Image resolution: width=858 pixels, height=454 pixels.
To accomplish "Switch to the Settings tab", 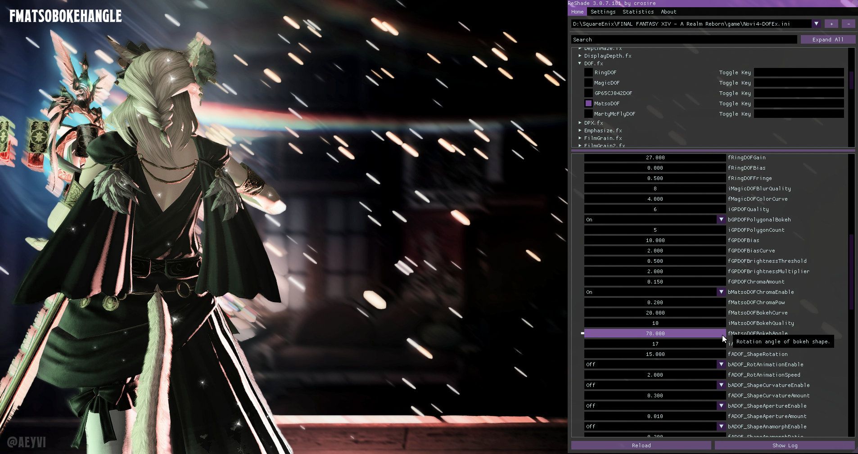I will pyautogui.click(x=603, y=12).
